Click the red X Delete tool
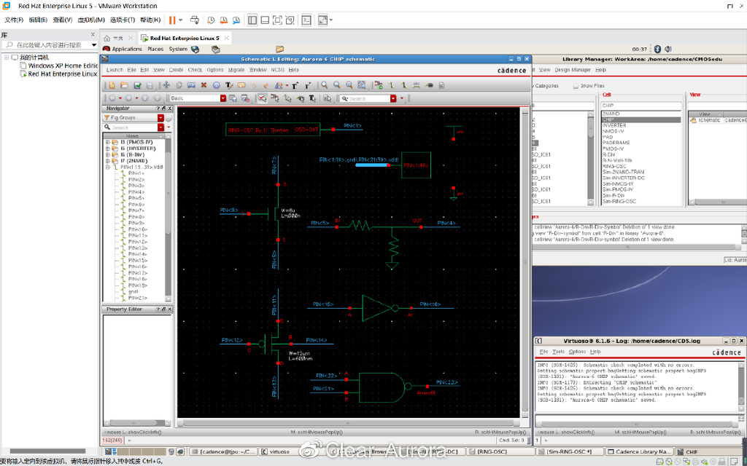The image size is (747, 466). click(x=204, y=85)
